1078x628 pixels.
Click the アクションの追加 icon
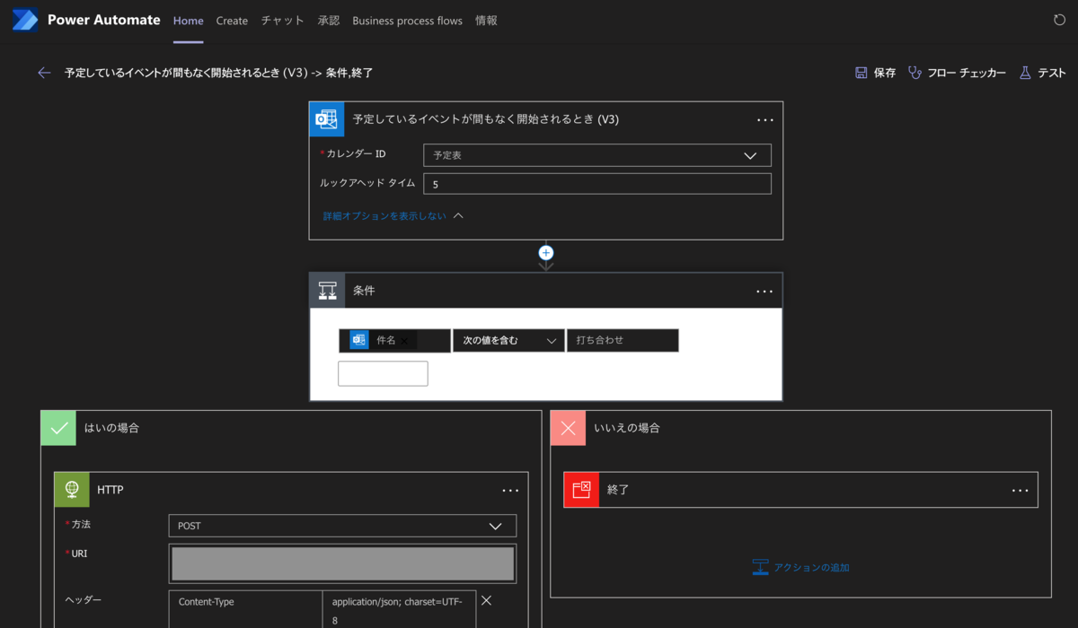(x=760, y=567)
